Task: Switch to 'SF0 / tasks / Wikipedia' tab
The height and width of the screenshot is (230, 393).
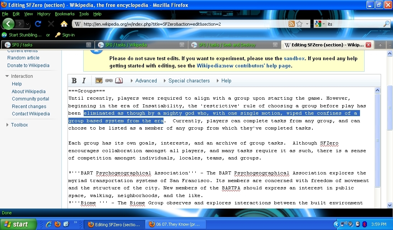Action: coord(140,45)
